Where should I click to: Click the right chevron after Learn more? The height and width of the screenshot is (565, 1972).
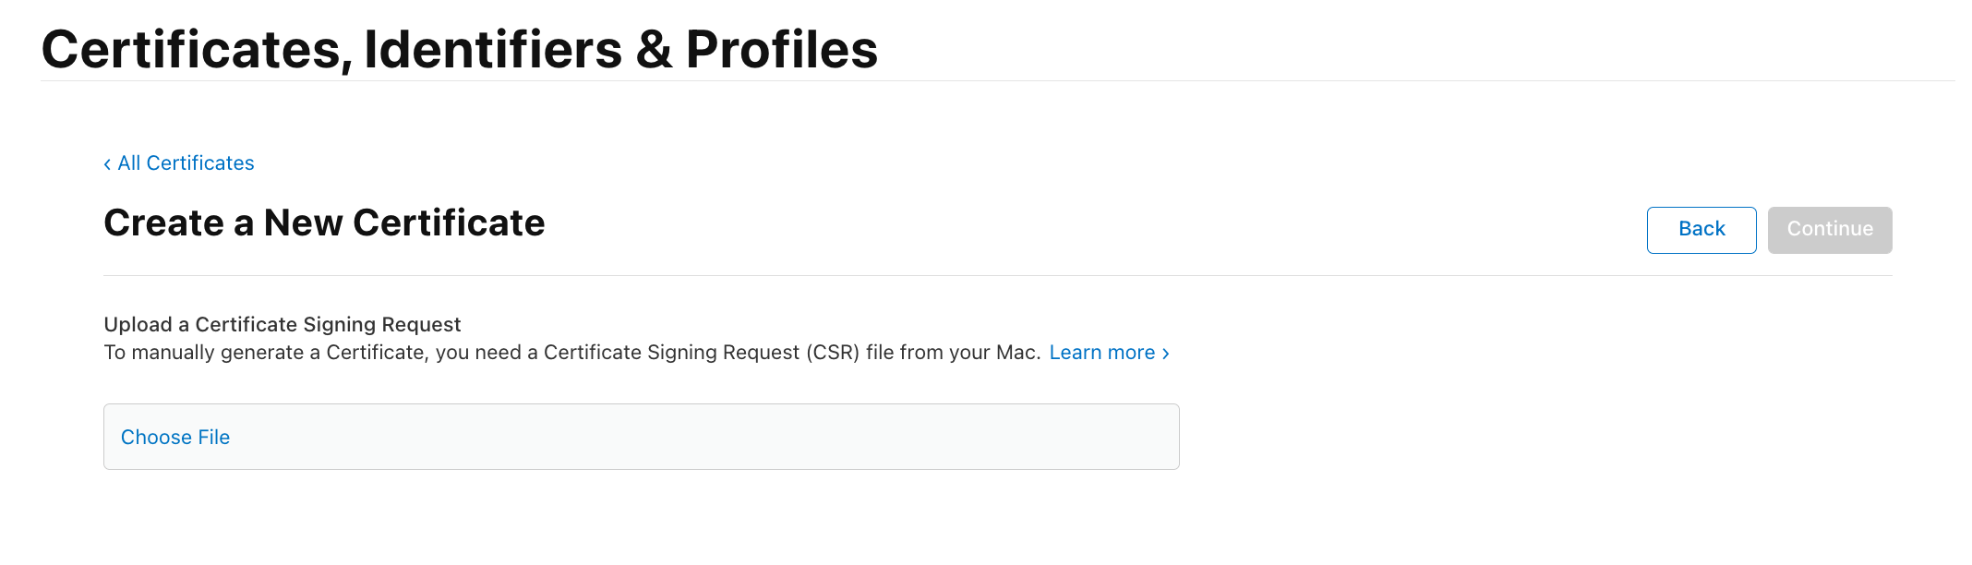pos(1166,354)
